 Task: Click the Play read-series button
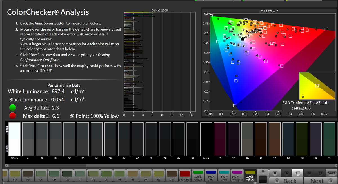[286, 173]
